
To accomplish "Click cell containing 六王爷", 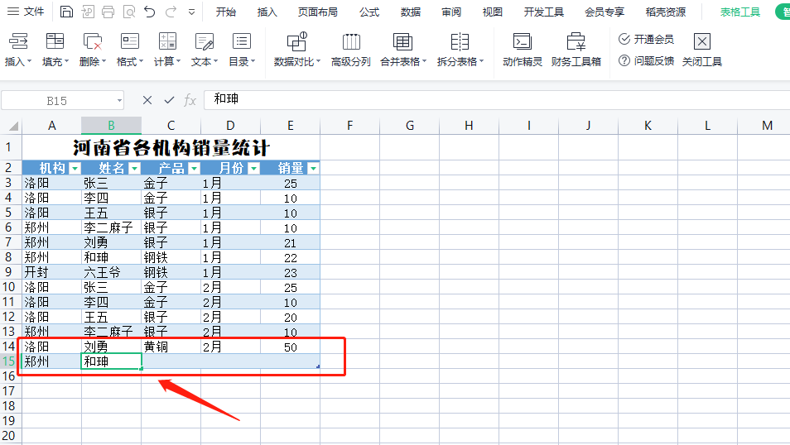I will (x=111, y=272).
